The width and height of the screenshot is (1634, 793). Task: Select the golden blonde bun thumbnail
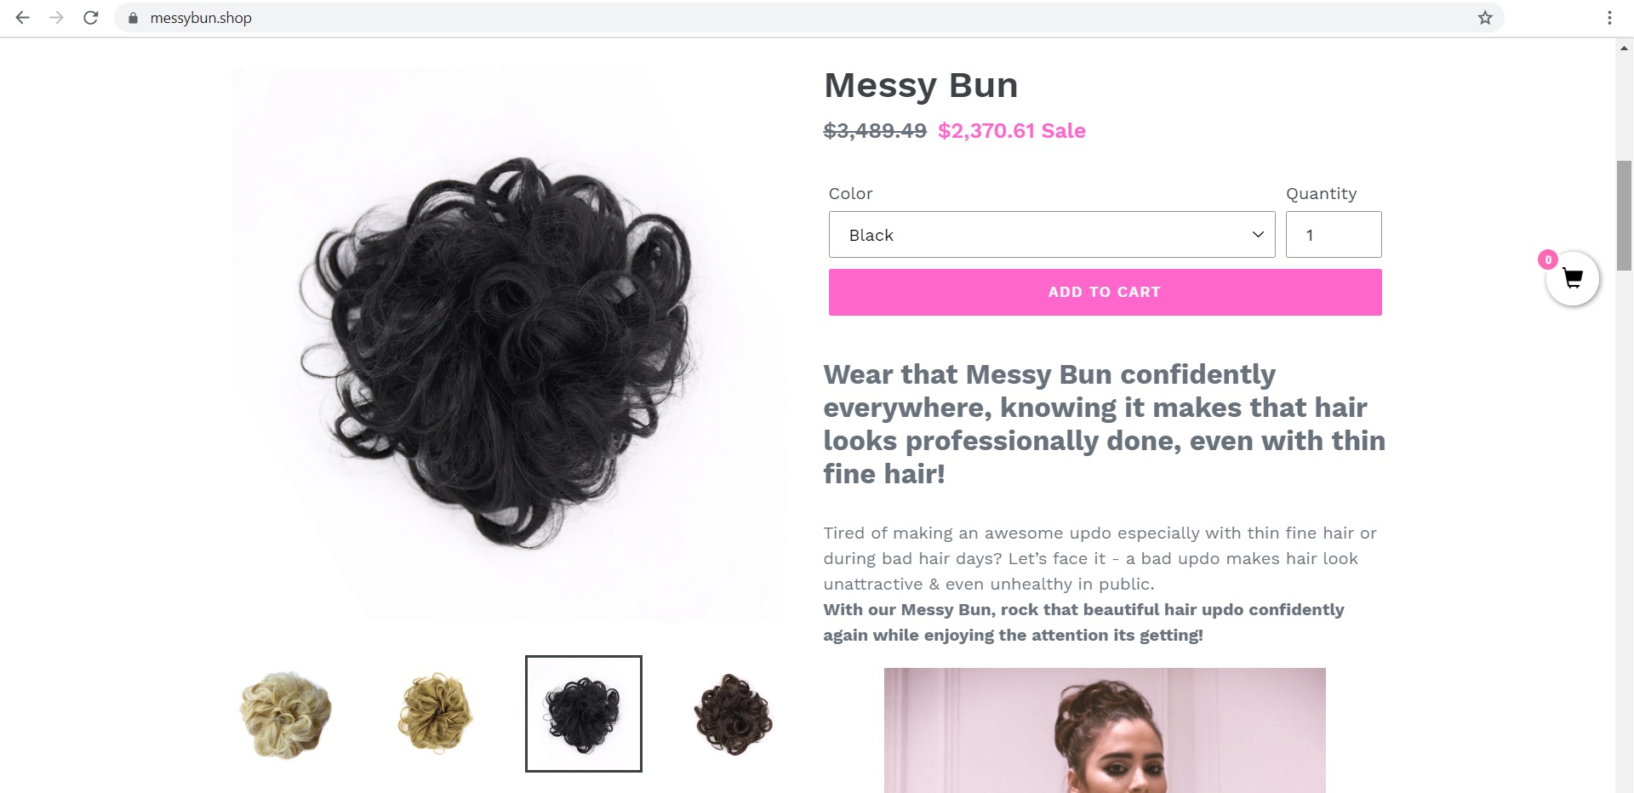tap(435, 714)
